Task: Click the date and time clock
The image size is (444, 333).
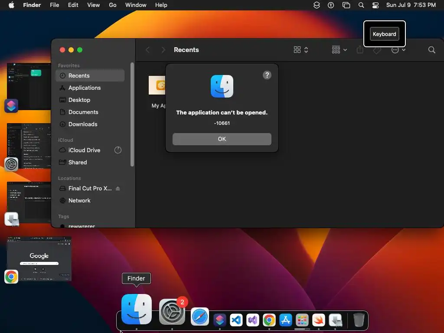Action: [411, 5]
